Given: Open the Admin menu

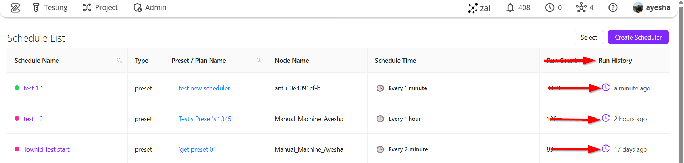Looking at the screenshot, I should (150, 7).
